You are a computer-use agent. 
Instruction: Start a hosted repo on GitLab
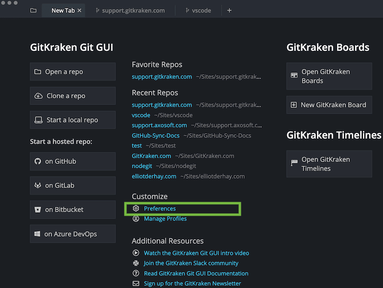click(x=73, y=185)
